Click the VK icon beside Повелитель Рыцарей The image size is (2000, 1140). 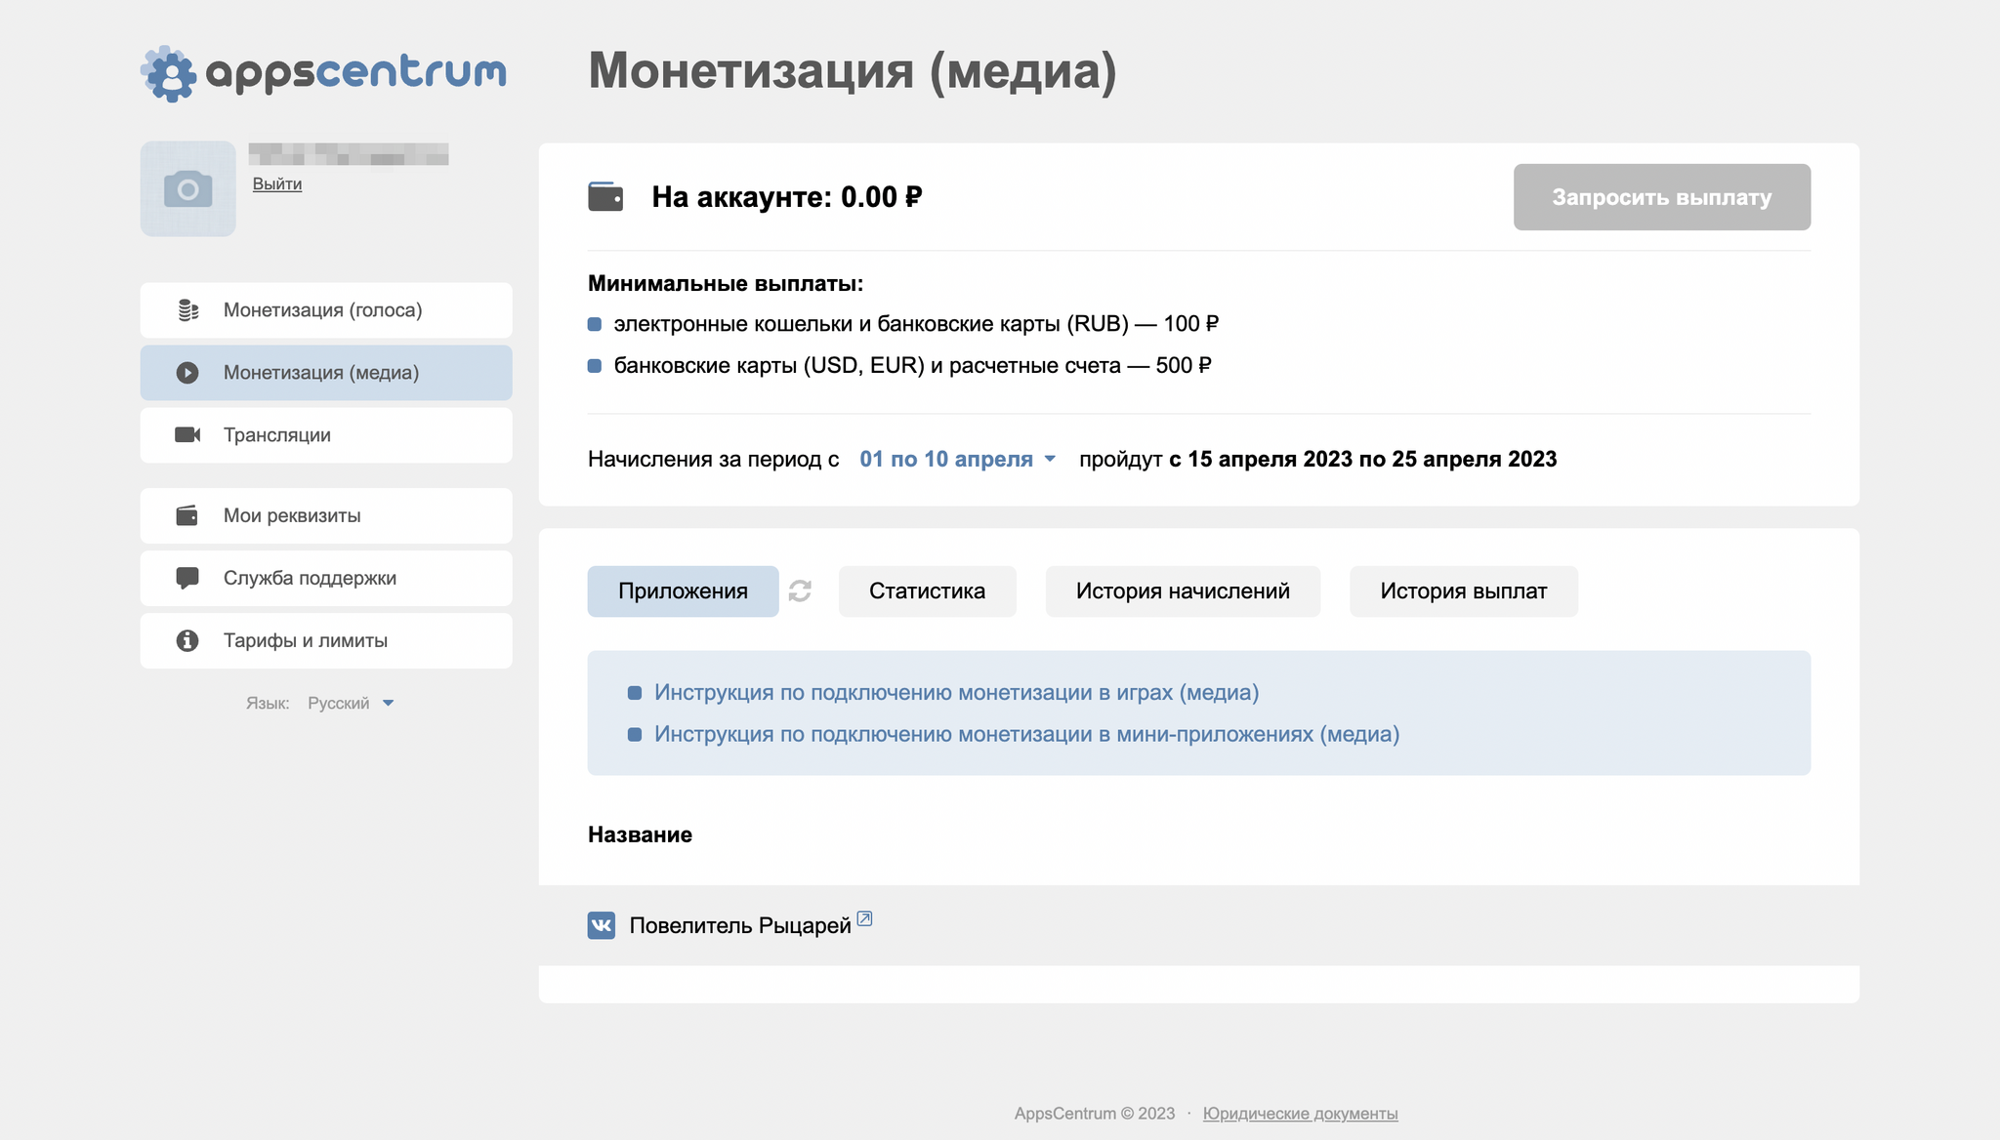pos(602,925)
